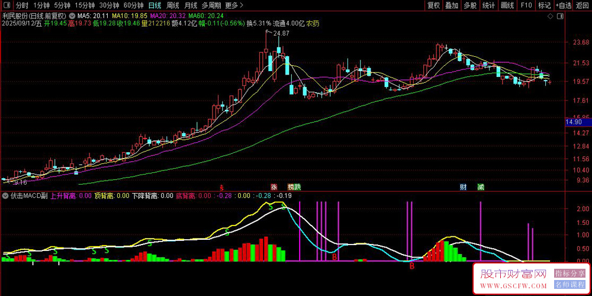592x296 pixels.
Task: Select the 周线 weekly chart tab
Action: click(x=172, y=5)
